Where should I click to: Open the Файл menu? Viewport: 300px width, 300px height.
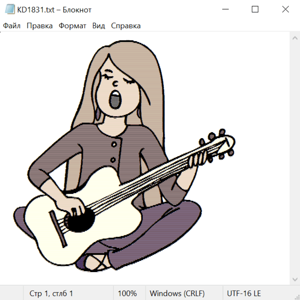[12, 26]
